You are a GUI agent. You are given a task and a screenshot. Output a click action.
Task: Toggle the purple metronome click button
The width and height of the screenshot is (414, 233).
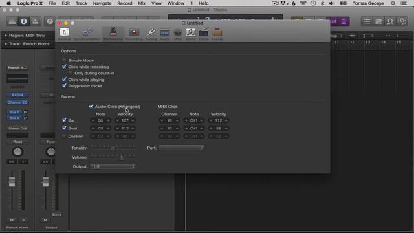click(343, 21)
